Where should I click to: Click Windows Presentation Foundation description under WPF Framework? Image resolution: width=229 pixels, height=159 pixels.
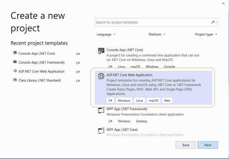[145, 114]
